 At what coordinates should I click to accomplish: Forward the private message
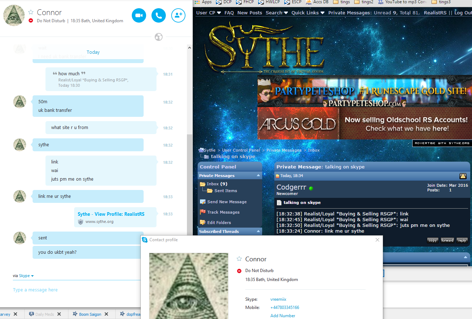pyautogui.click(x=447, y=241)
